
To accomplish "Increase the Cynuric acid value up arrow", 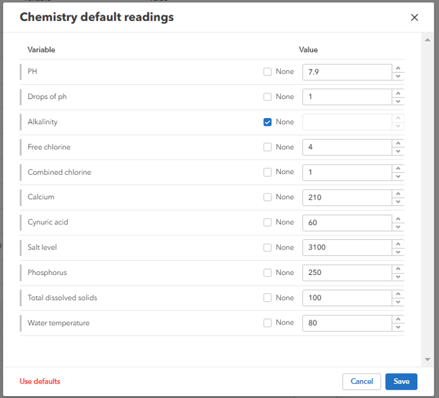I will [x=398, y=219].
